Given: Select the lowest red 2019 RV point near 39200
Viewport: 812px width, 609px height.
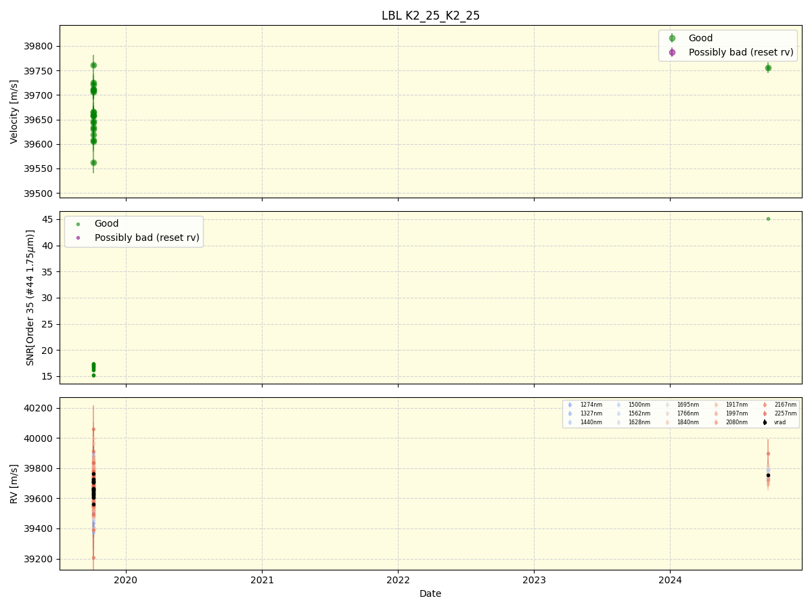Looking at the screenshot, I should [93, 558].
